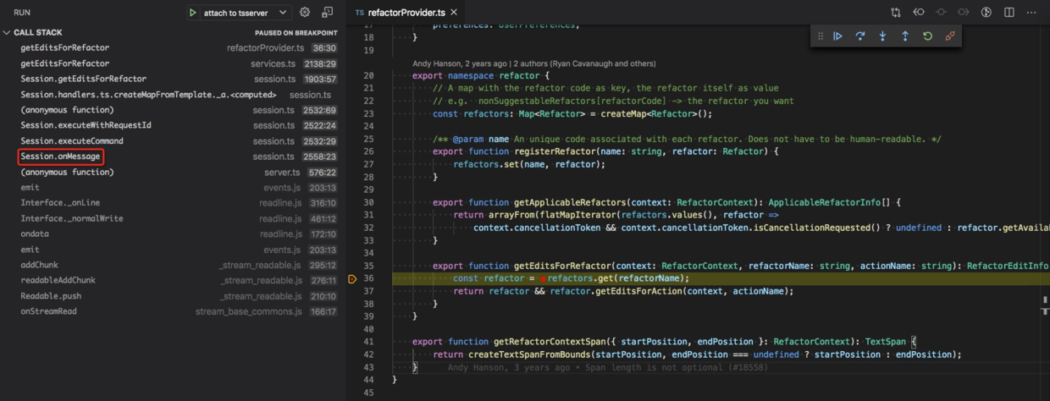Image resolution: width=1050 pixels, height=401 pixels.
Task: Select addChunk stack frame
Action: 173,265
